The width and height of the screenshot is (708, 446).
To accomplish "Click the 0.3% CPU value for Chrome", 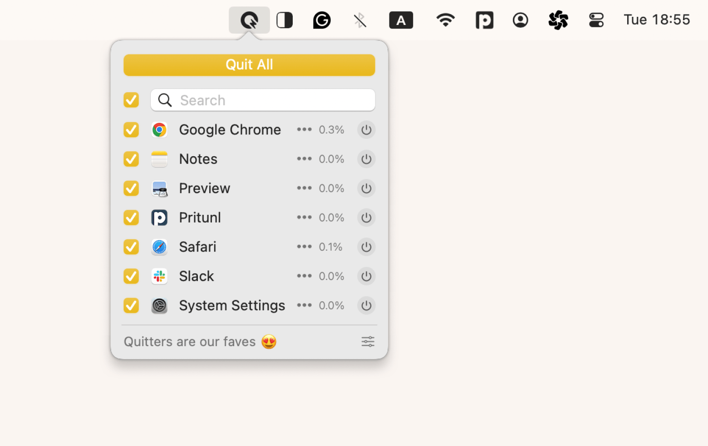I will [x=331, y=130].
